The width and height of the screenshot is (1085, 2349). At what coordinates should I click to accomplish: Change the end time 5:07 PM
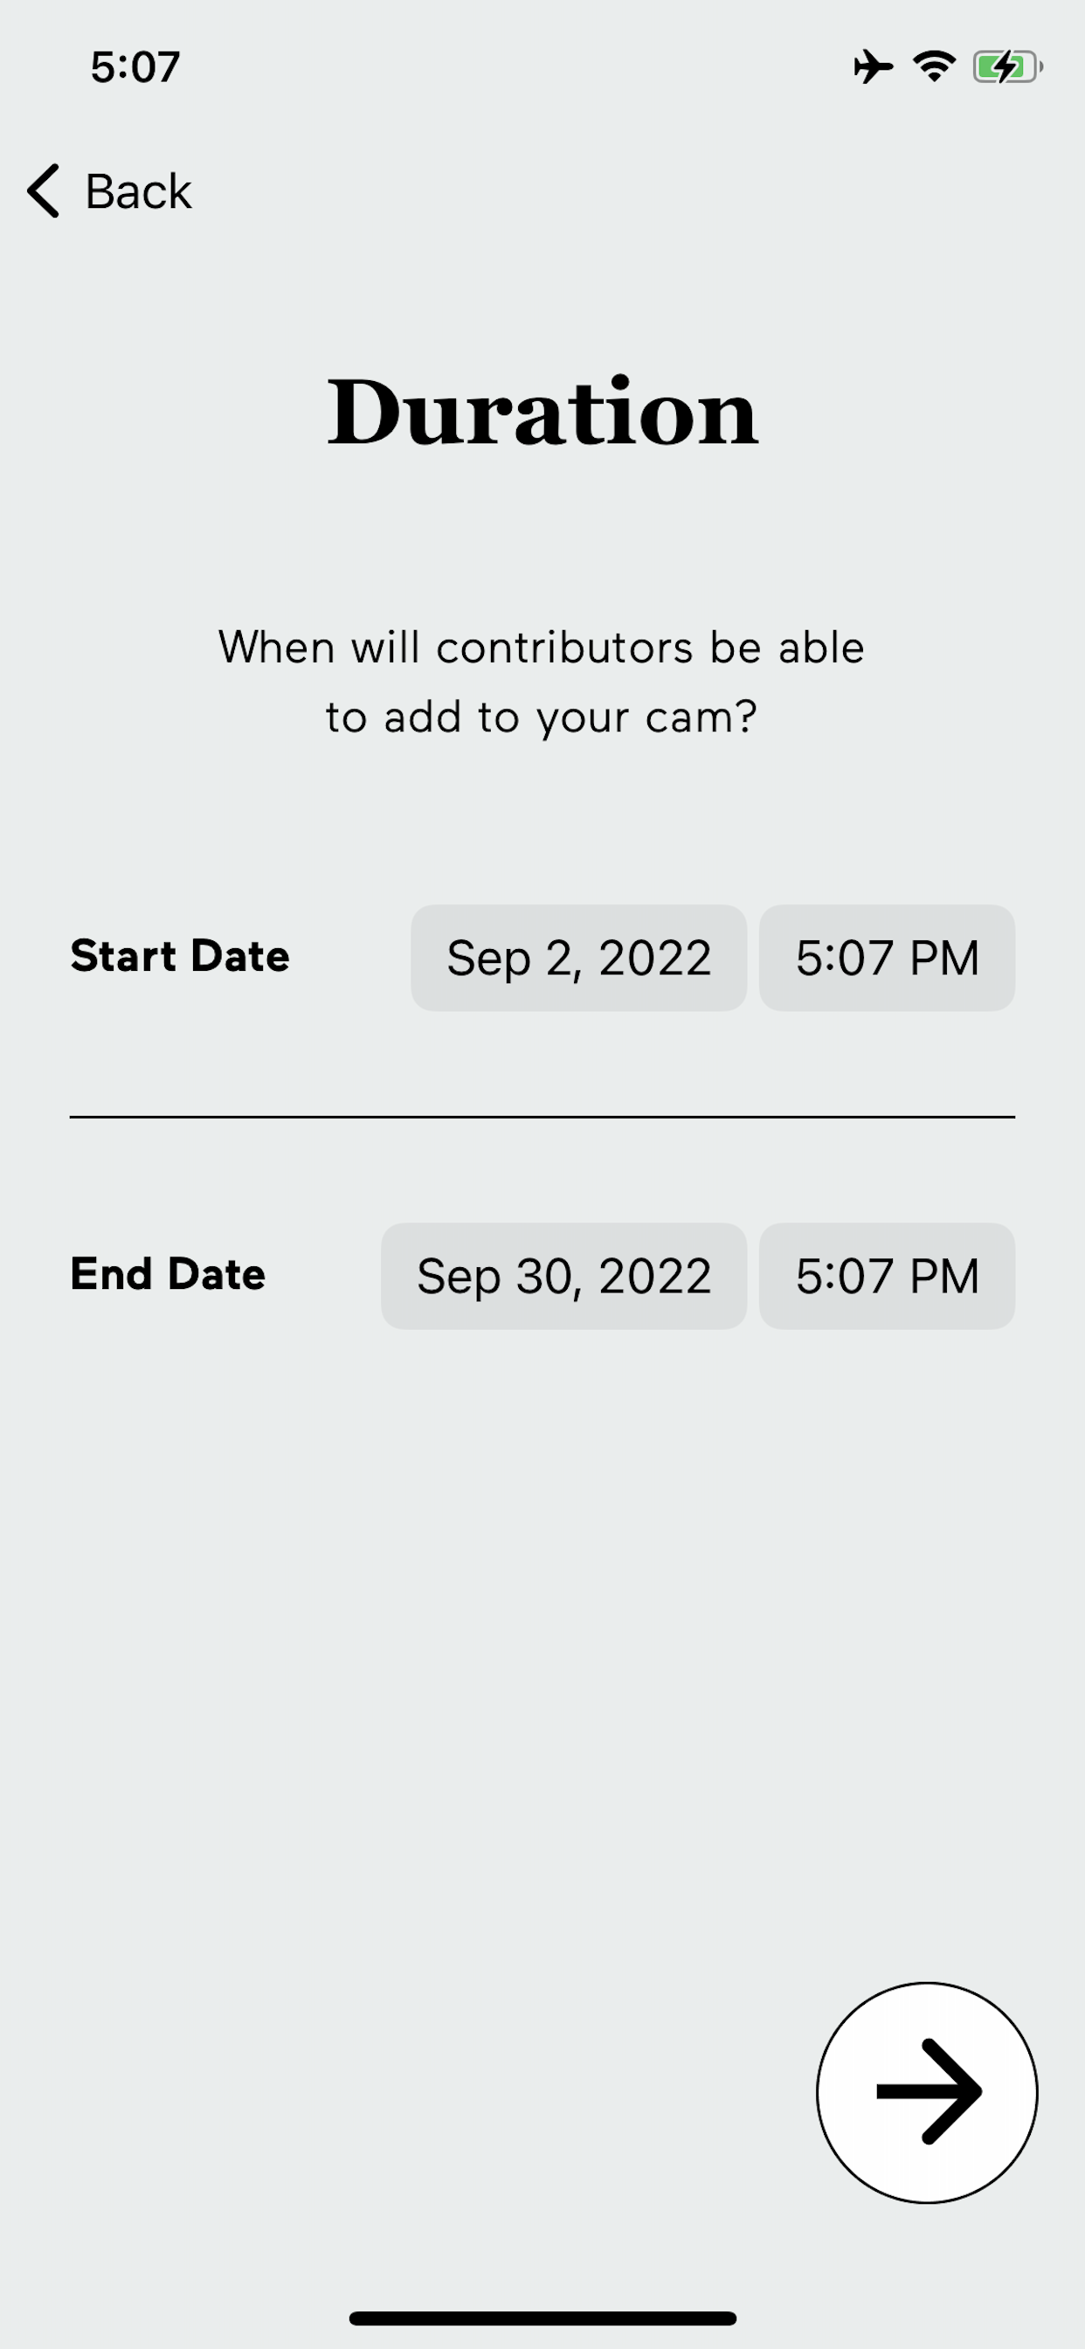coord(886,1276)
